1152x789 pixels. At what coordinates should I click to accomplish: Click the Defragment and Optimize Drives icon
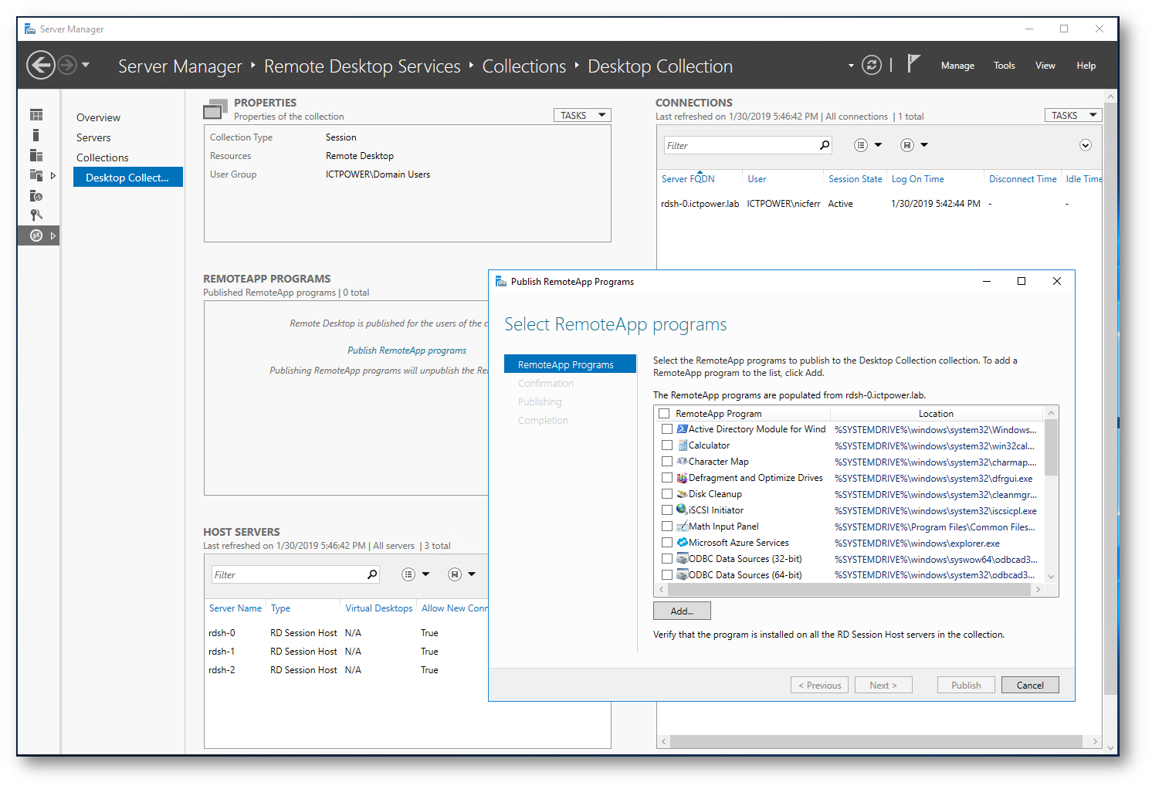pyautogui.click(x=683, y=478)
